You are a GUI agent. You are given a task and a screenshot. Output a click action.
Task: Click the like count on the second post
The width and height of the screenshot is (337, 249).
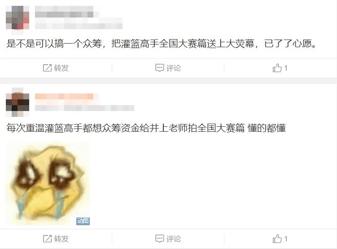click(286, 239)
